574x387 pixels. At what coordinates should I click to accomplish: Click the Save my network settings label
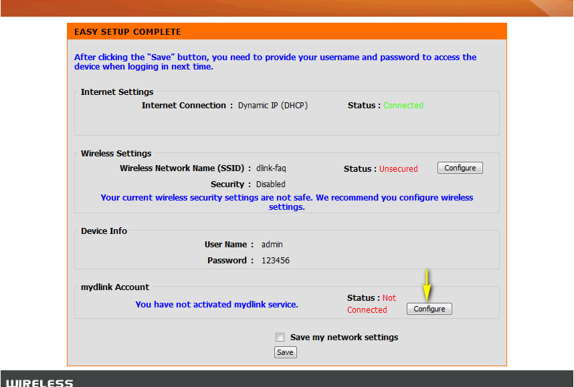coord(344,338)
